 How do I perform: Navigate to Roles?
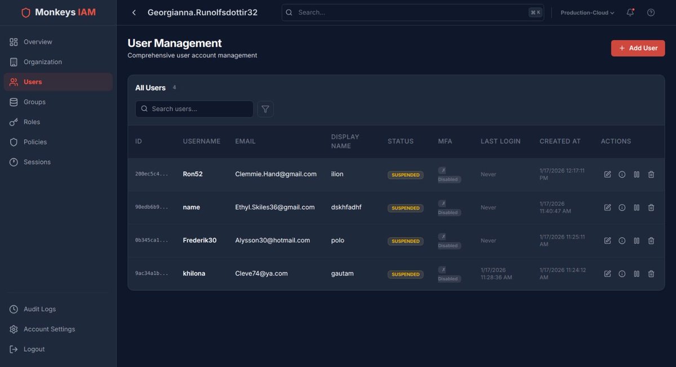click(58, 122)
